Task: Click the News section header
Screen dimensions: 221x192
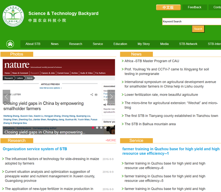Action: (x=136, y=54)
